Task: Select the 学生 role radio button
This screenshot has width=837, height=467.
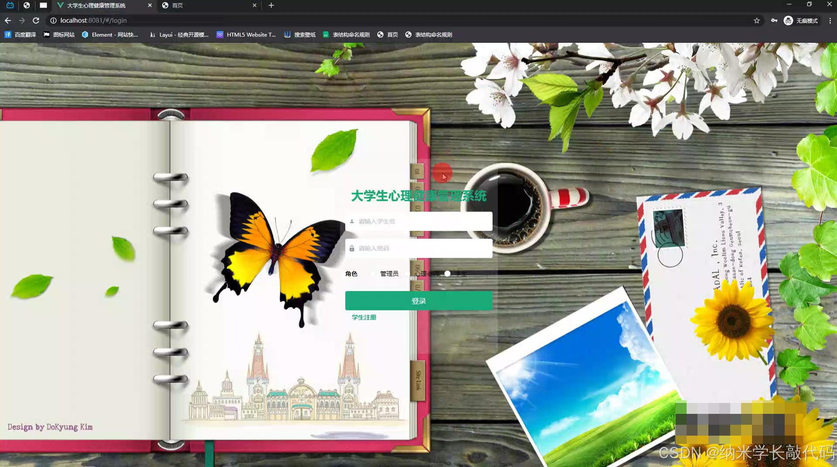Action: click(447, 274)
